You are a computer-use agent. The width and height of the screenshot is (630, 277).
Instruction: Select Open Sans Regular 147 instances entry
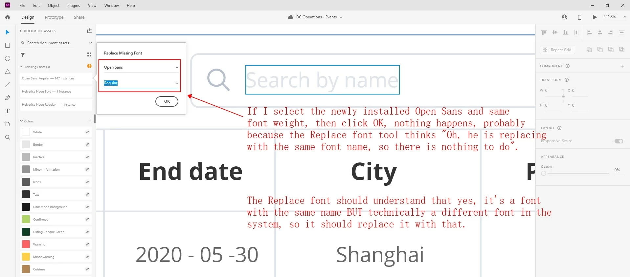56,78
